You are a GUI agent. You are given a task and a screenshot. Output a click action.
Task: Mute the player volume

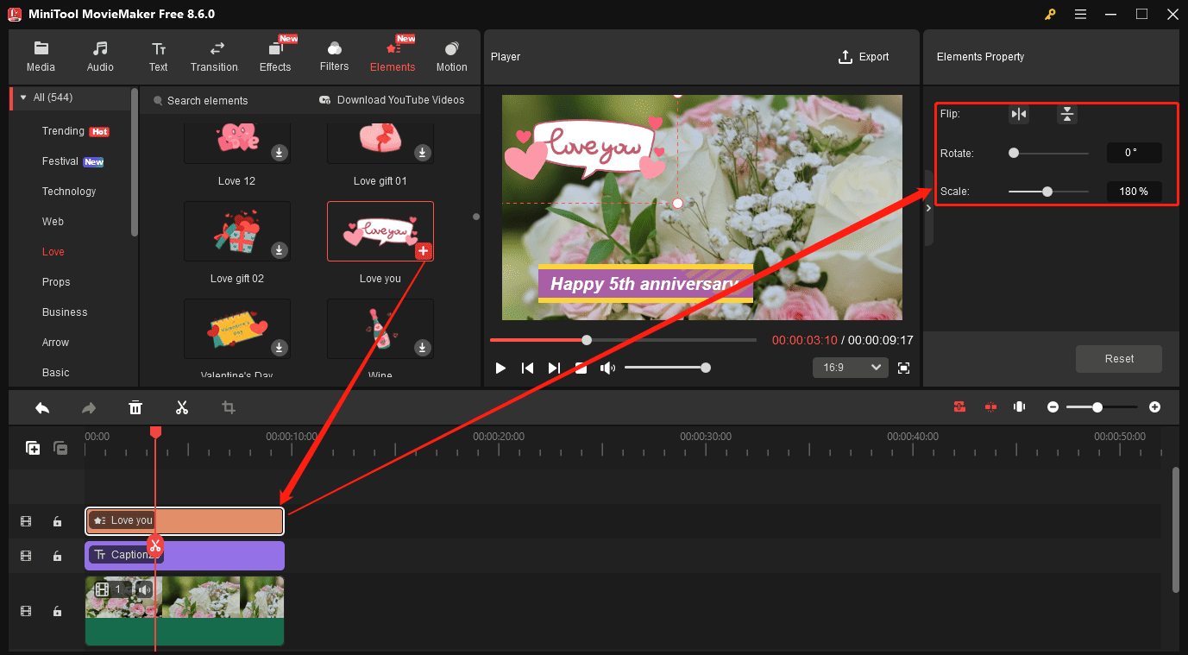(608, 368)
